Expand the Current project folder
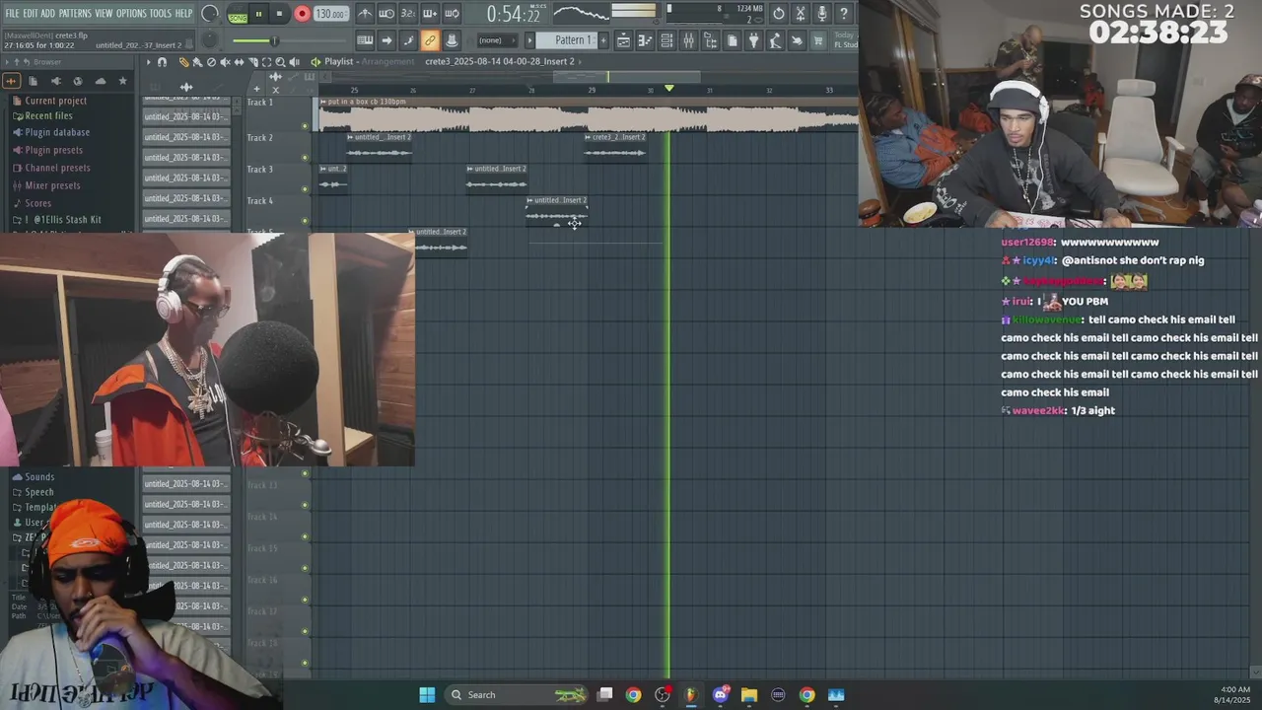 coord(55,101)
